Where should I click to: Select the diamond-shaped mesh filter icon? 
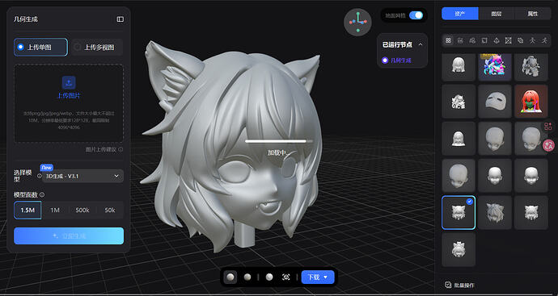click(497, 41)
